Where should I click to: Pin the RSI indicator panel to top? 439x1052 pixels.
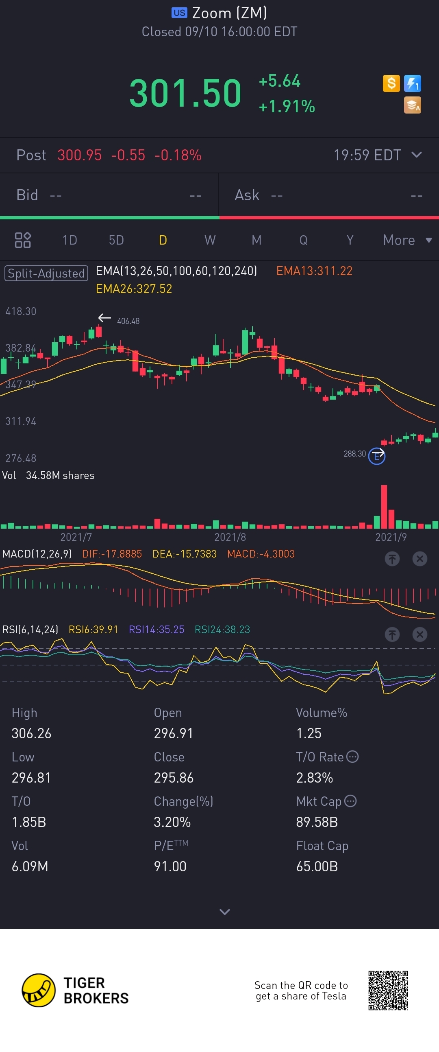coord(392,634)
